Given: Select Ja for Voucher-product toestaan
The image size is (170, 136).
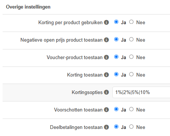Looking at the screenshot, I should (x=116, y=57).
